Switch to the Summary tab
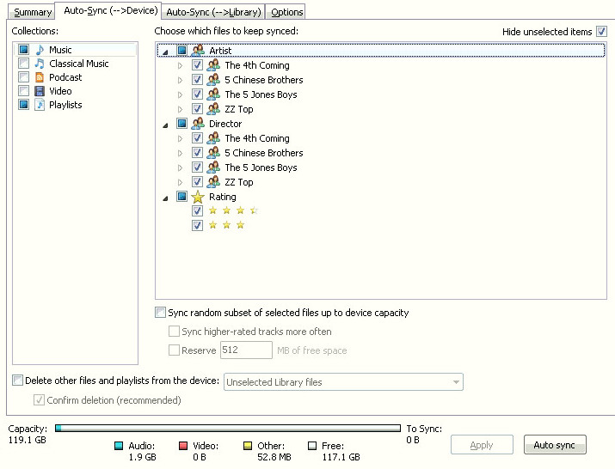This screenshot has width=615, height=469. click(x=33, y=12)
